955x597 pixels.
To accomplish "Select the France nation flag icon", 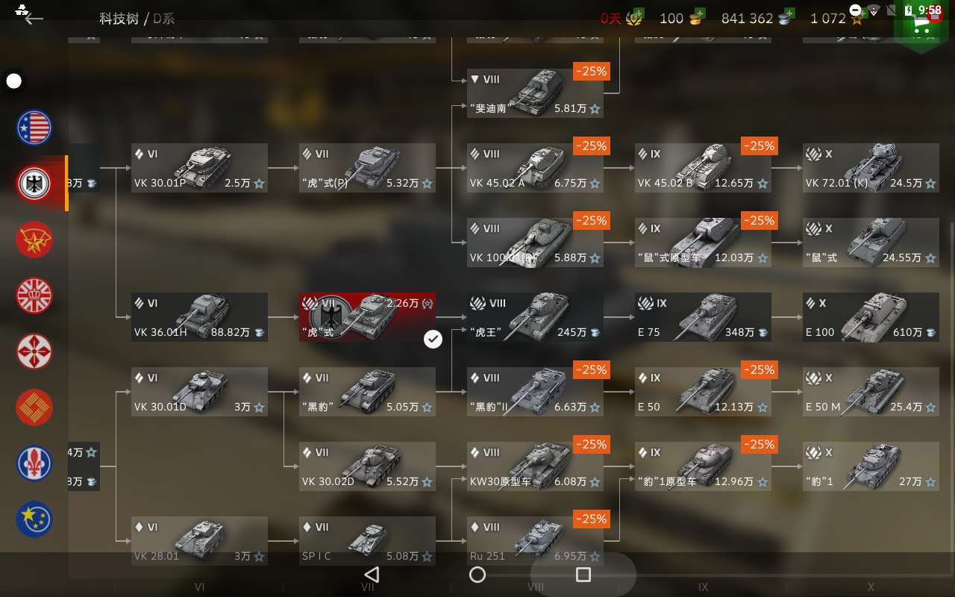I will (x=34, y=463).
